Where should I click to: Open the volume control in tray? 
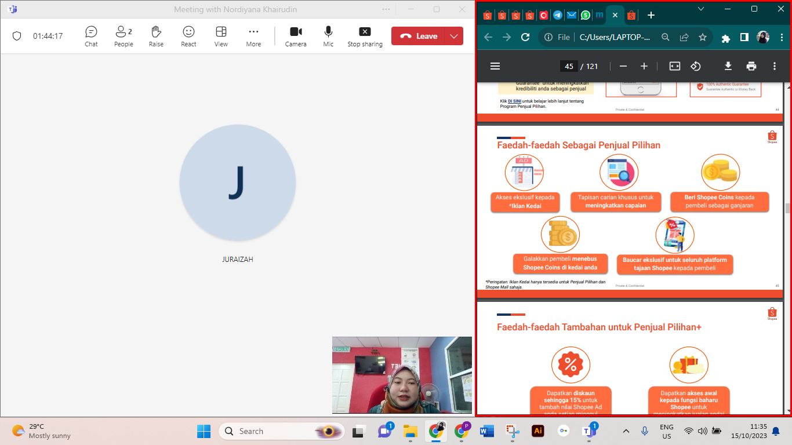coord(703,431)
